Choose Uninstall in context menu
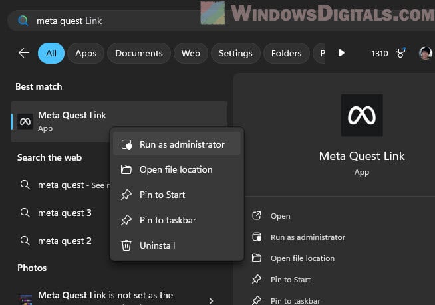 pos(177,245)
